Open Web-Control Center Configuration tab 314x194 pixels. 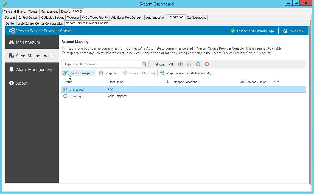(x=40, y=24)
